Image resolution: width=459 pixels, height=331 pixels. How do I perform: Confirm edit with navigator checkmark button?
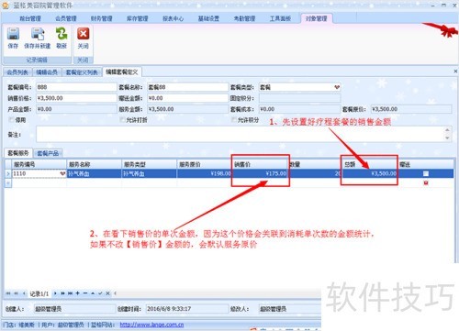point(100,293)
